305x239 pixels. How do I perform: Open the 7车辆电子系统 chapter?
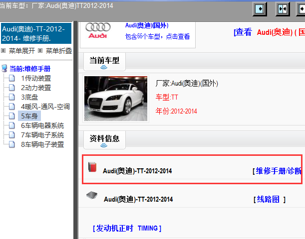coord(42,135)
